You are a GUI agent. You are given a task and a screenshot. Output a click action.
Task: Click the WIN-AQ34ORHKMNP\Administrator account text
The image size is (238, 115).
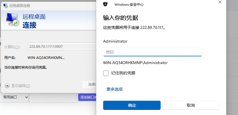[x=135, y=63]
